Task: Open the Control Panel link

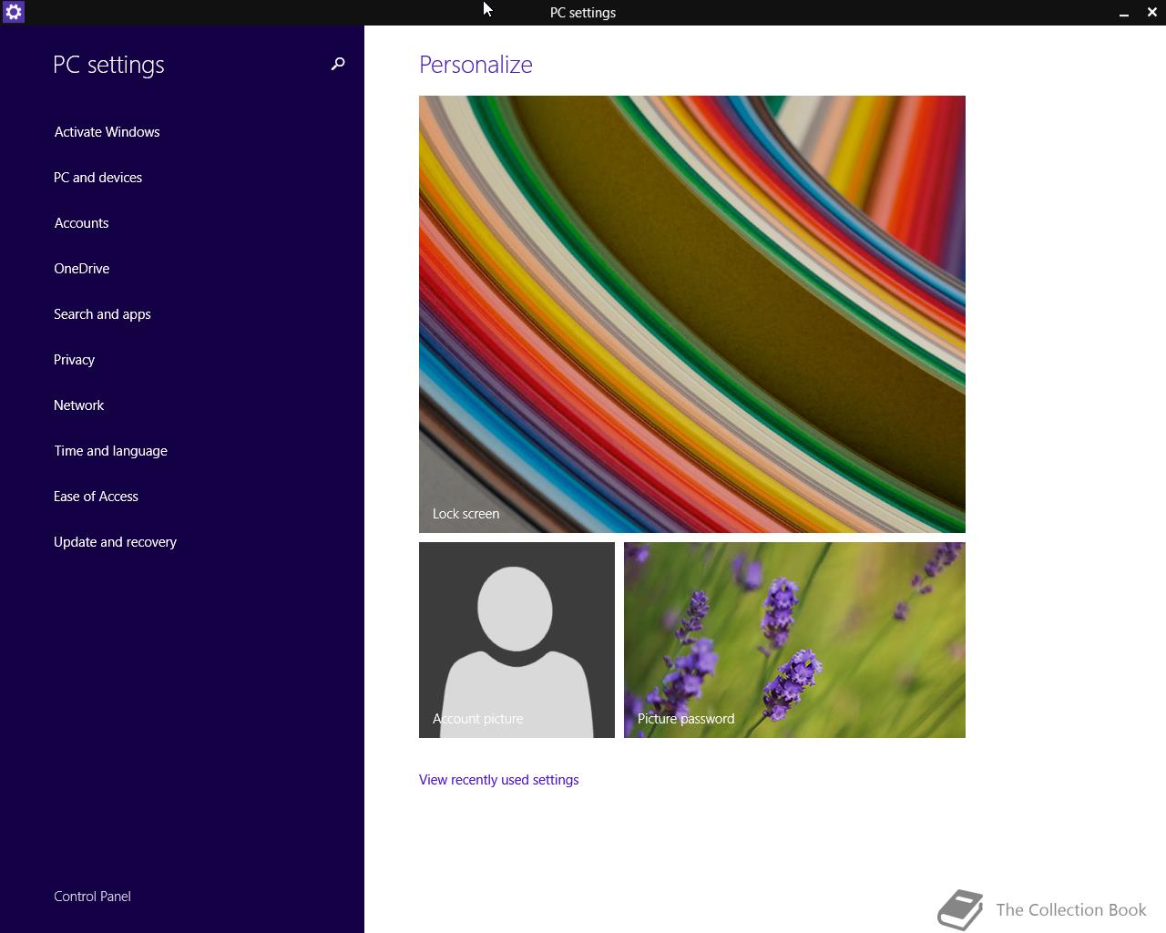Action: point(92,897)
